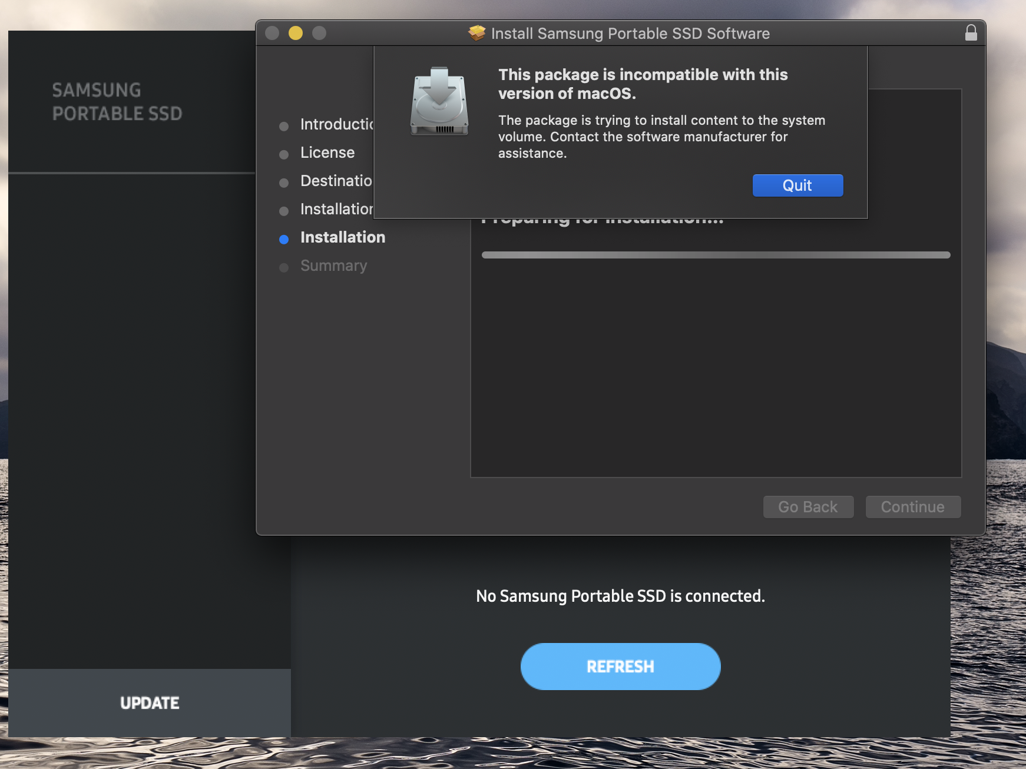Click the gray bullet next to the License step
Screen dimensions: 1026x769
pyautogui.click(x=284, y=154)
